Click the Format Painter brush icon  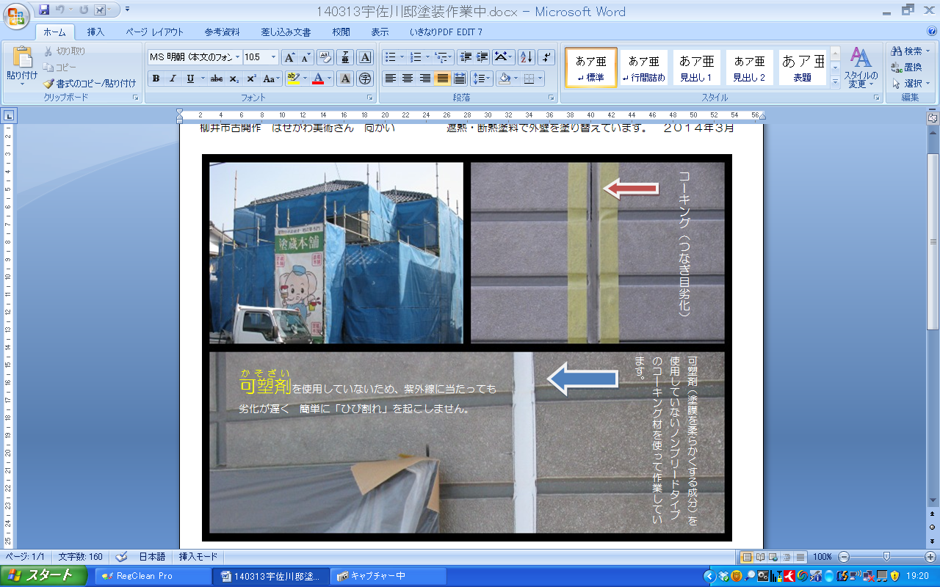pyautogui.click(x=50, y=84)
